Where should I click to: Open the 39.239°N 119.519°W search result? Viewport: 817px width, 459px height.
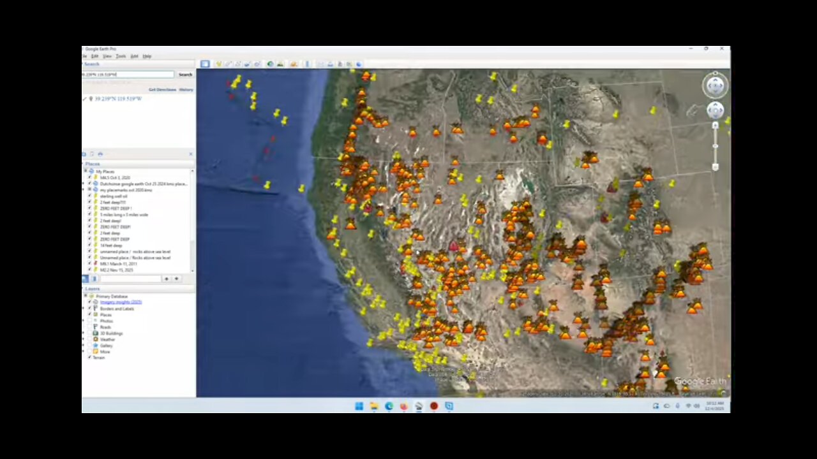tap(118, 99)
